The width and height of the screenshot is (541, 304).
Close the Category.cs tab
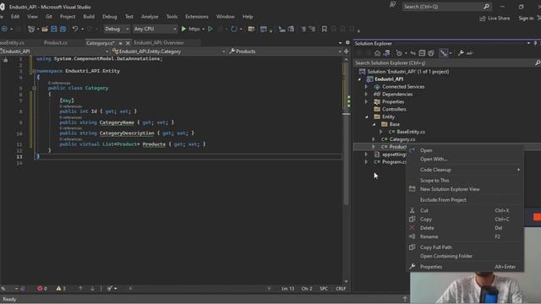coord(128,43)
